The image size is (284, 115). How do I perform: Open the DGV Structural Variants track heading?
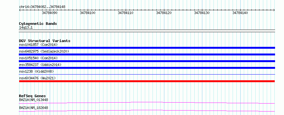[45, 41]
